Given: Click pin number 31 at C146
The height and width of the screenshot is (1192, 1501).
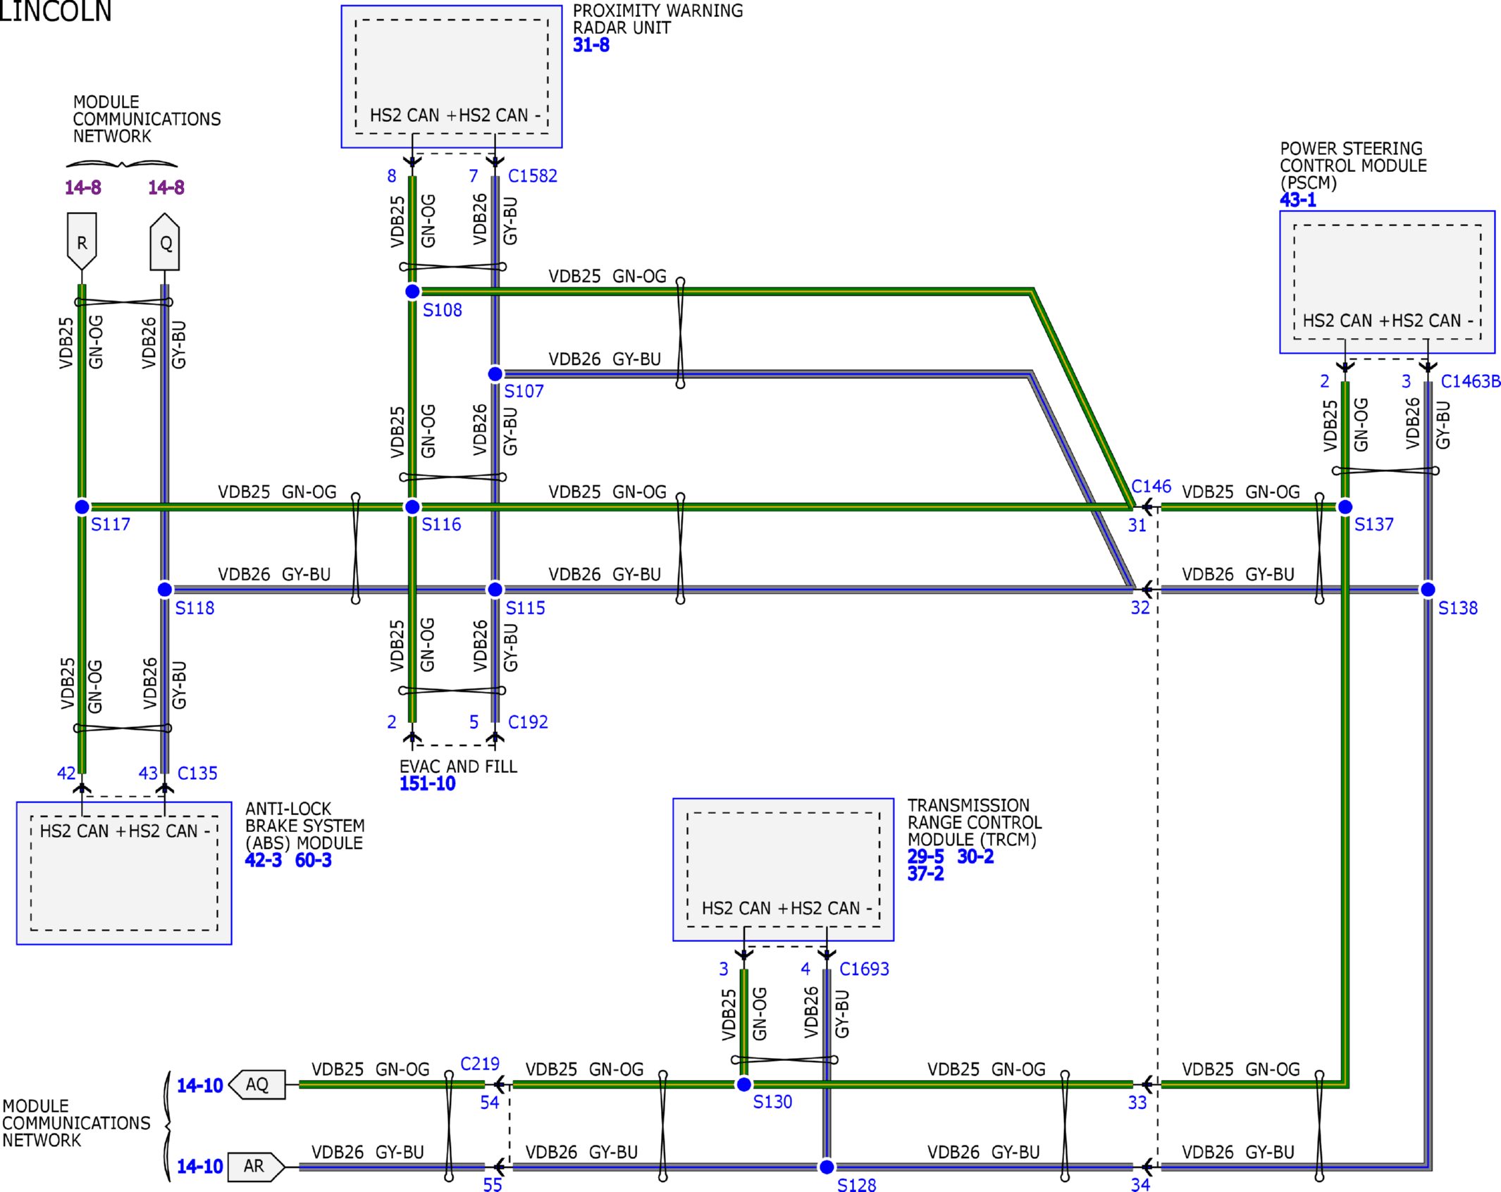Looking at the screenshot, I should click(1137, 526).
